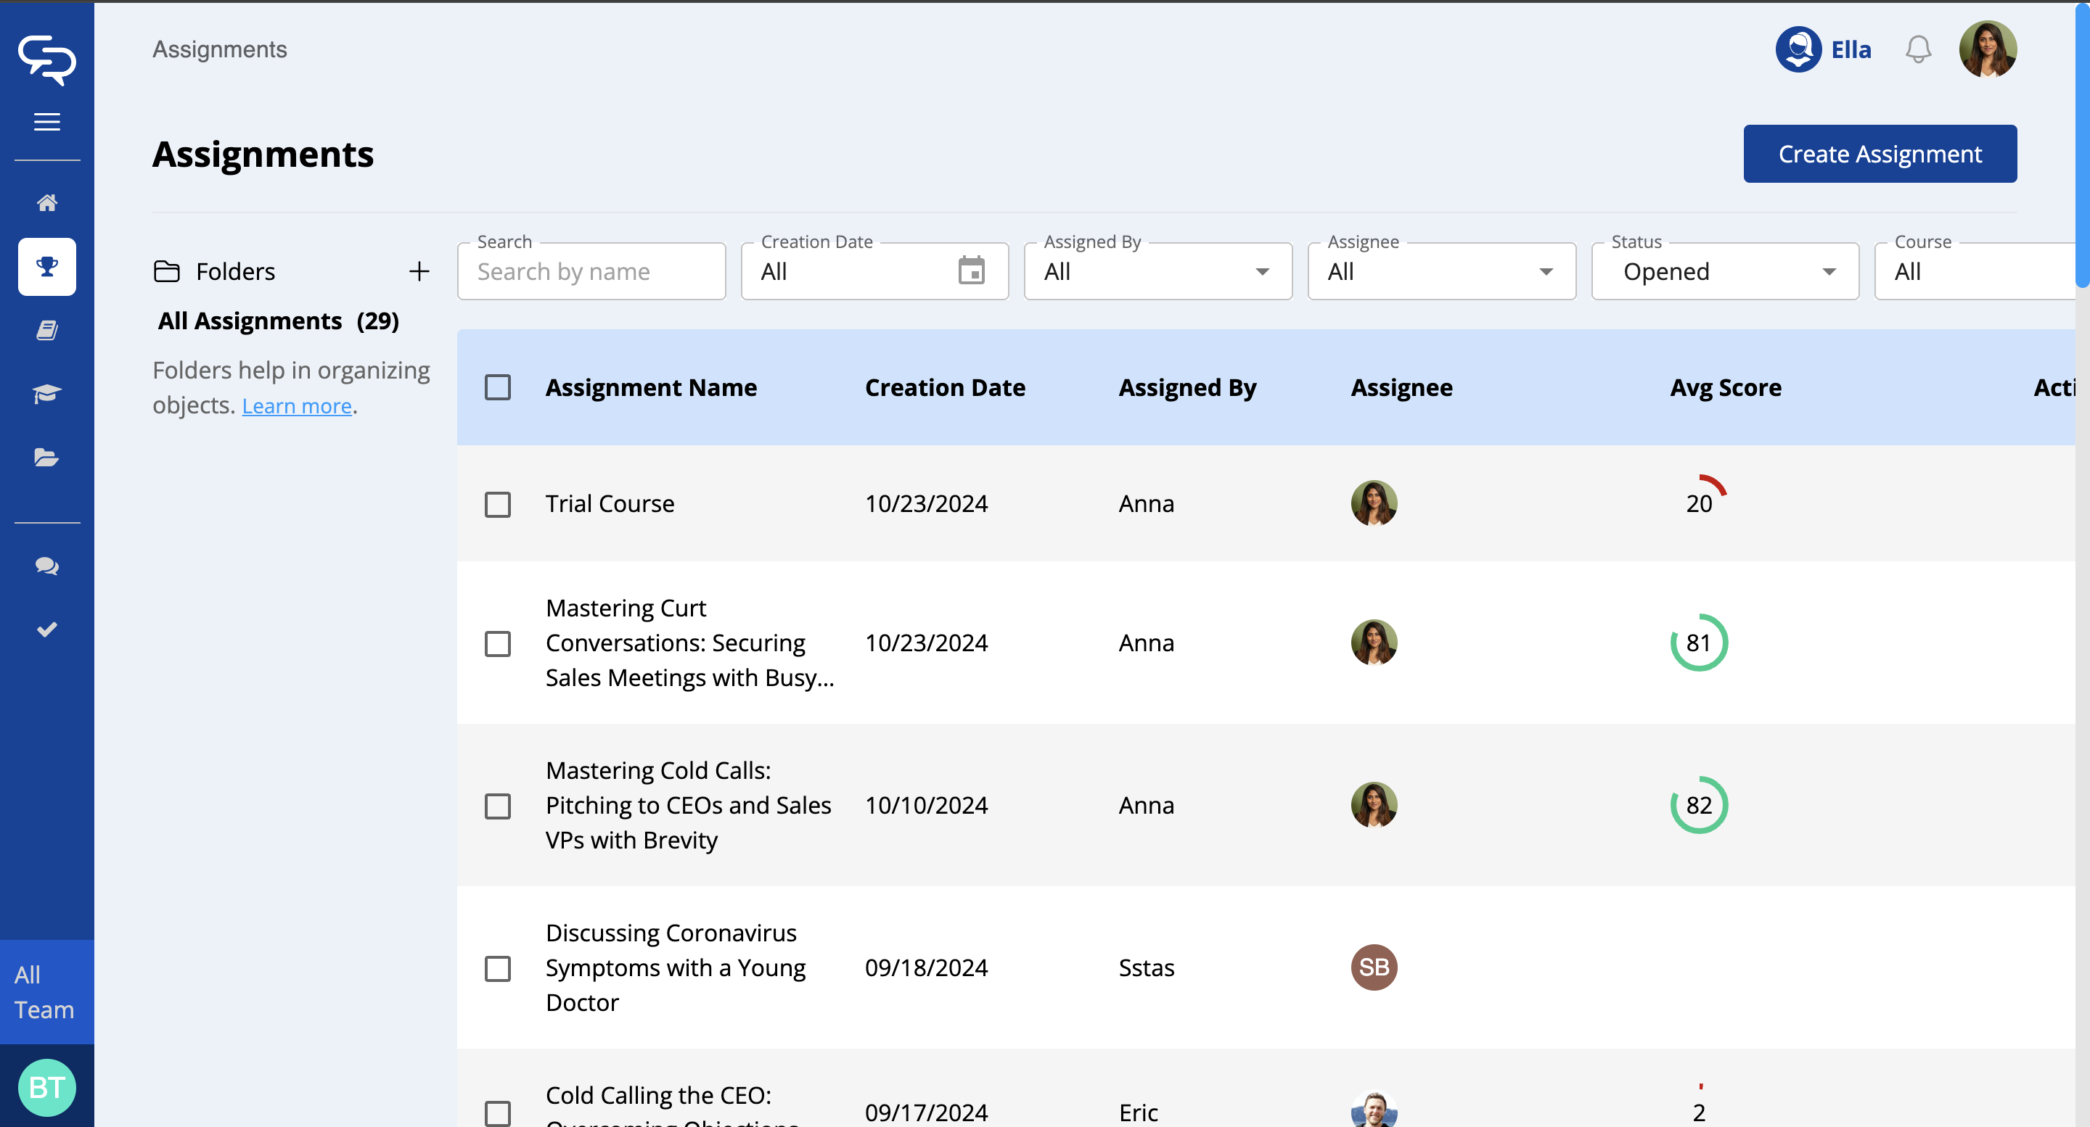Image resolution: width=2090 pixels, height=1127 pixels.
Task: Select all assignments with header checkbox
Action: (x=497, y=387)
